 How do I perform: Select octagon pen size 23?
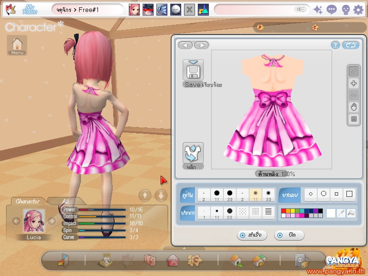tap(230, 213)
